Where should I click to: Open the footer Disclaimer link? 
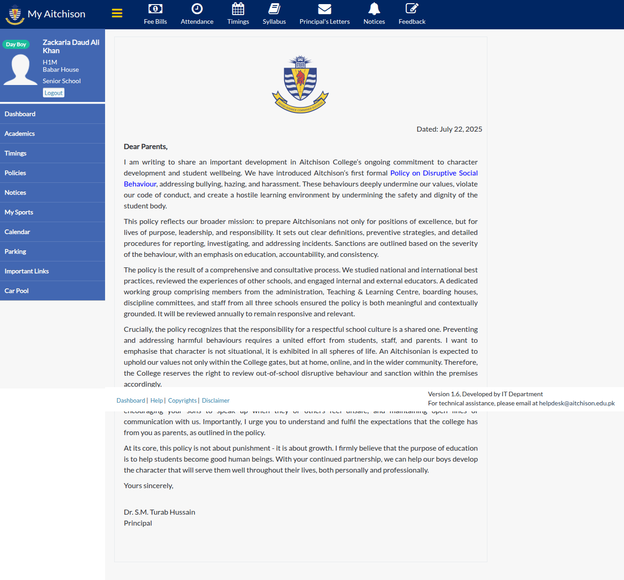click(216, 400)
